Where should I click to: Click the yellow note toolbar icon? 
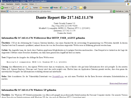coord(81,8)
